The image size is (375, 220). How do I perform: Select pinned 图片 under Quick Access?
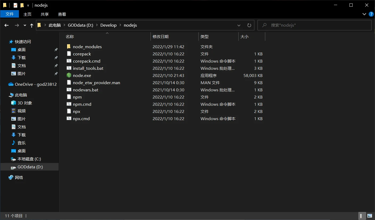coord(22,74)
